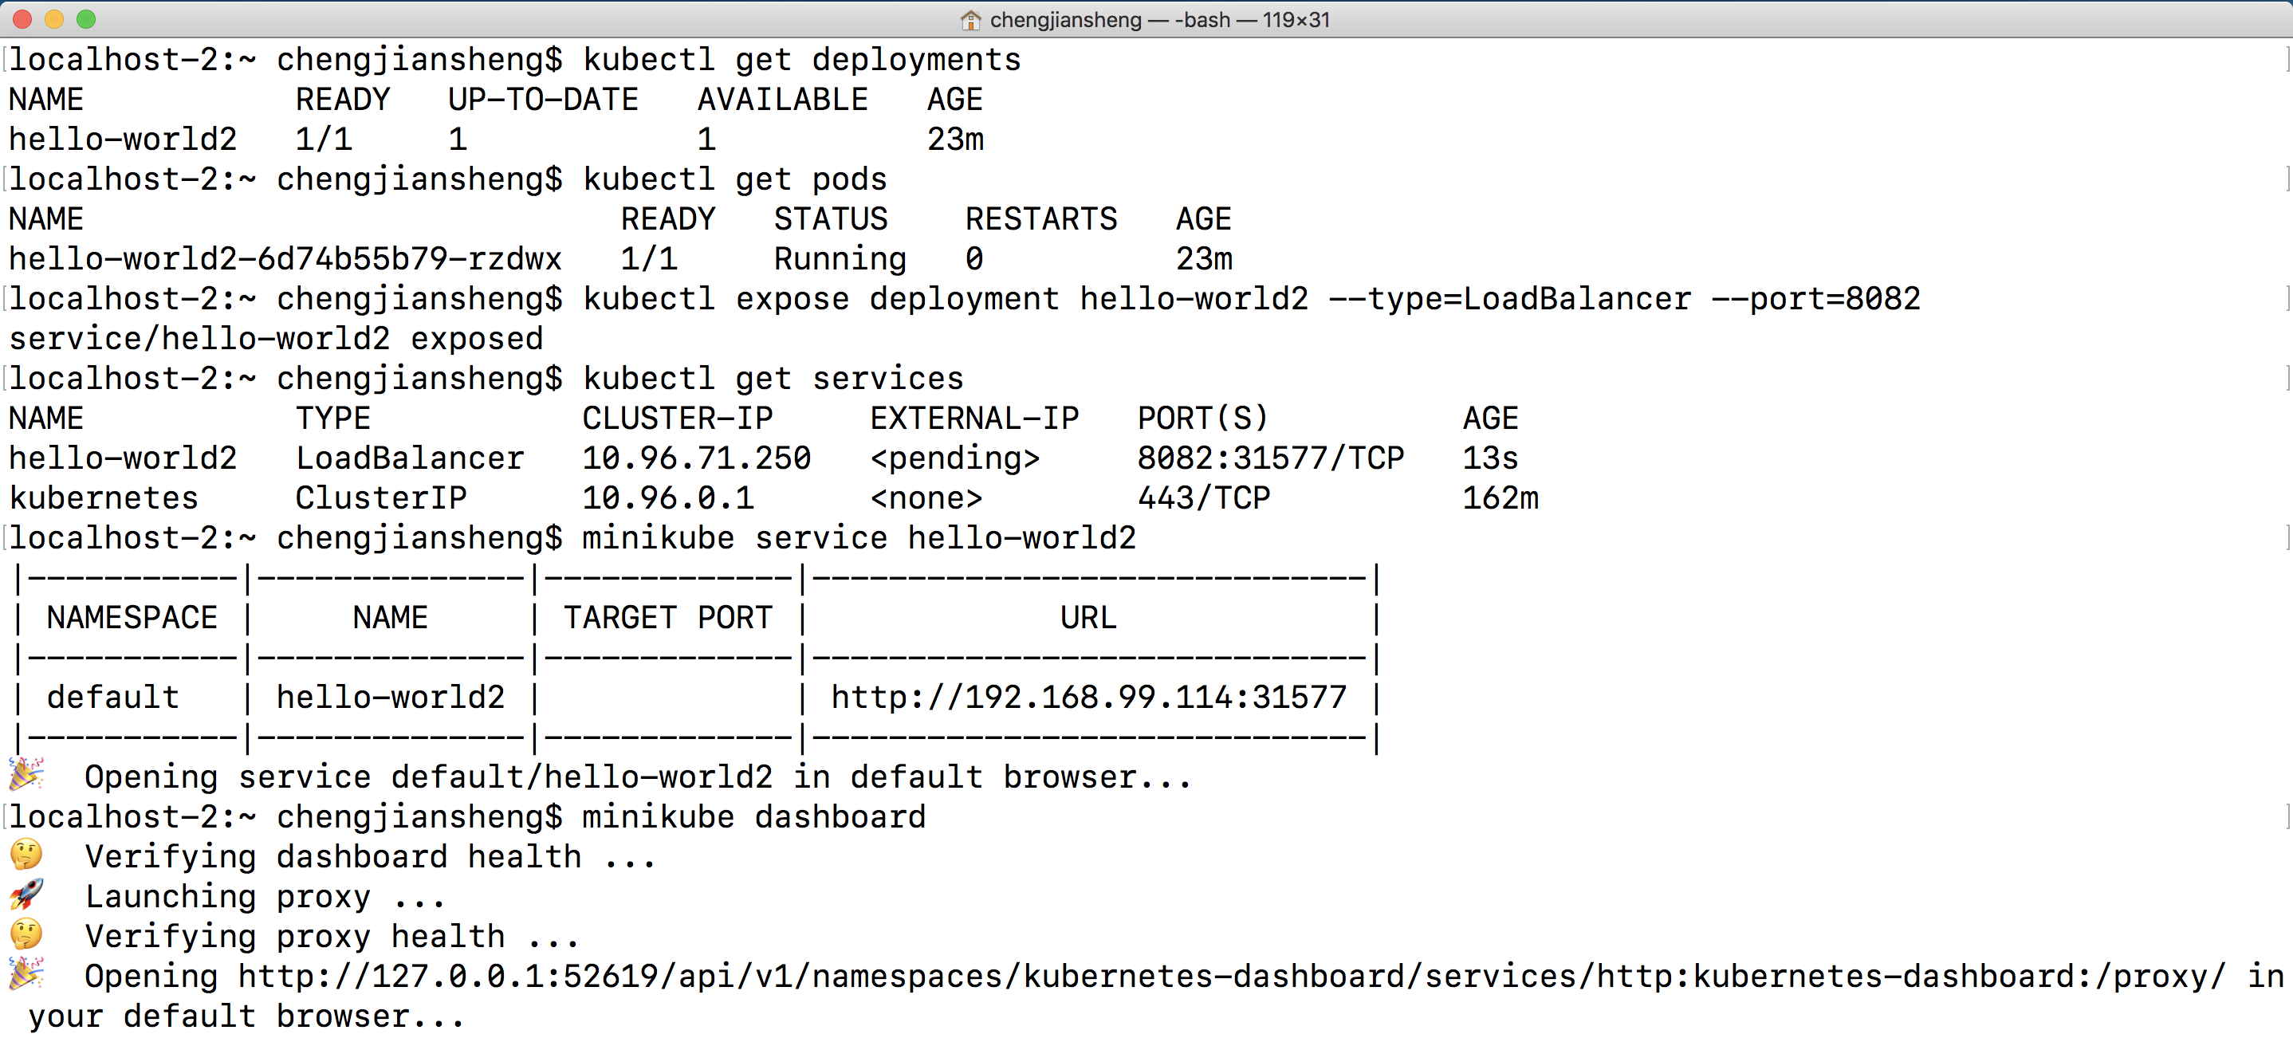Click the cluster IP 10.96.71.250
Image resolution: width=2293 pixels, height=1038 pixels.
click(x=696, y=458)
